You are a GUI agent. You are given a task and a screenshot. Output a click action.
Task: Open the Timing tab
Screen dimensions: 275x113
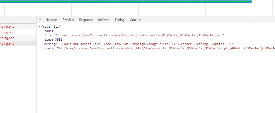120,20
